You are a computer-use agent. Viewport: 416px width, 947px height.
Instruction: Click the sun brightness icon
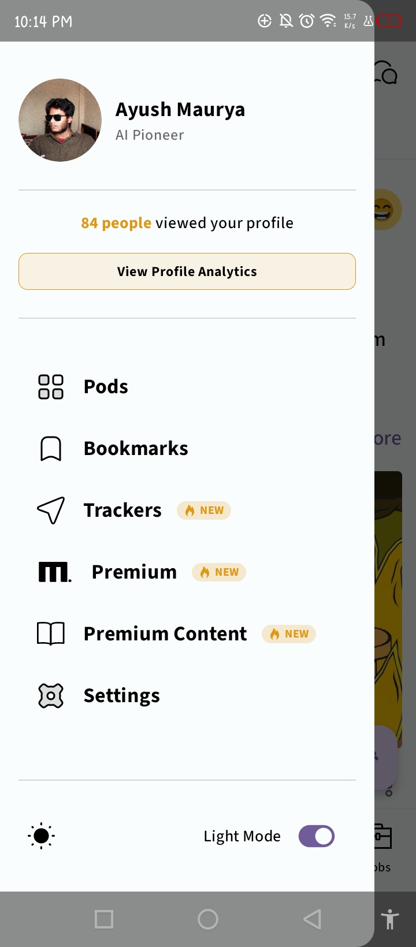(42, 836)
